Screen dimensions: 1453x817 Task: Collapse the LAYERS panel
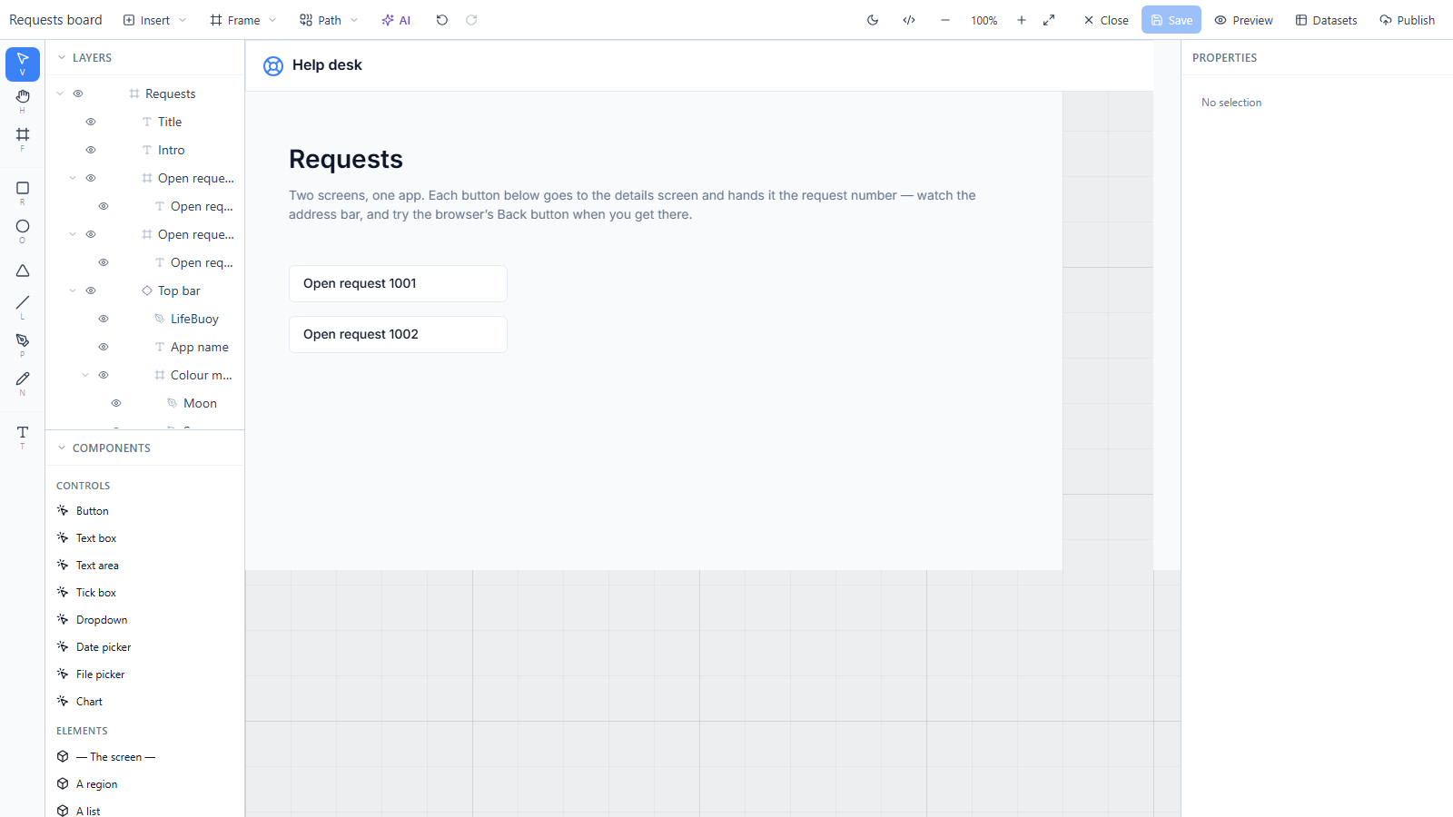coord(62,57)
